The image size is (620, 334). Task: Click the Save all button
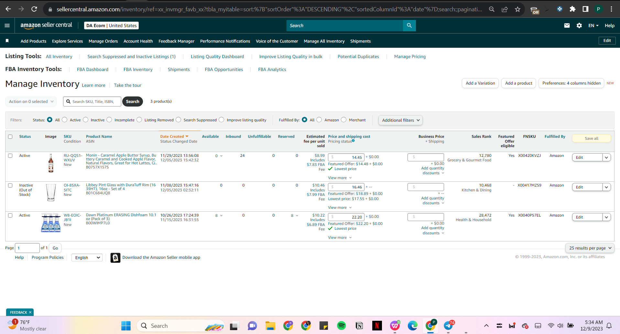592,138
